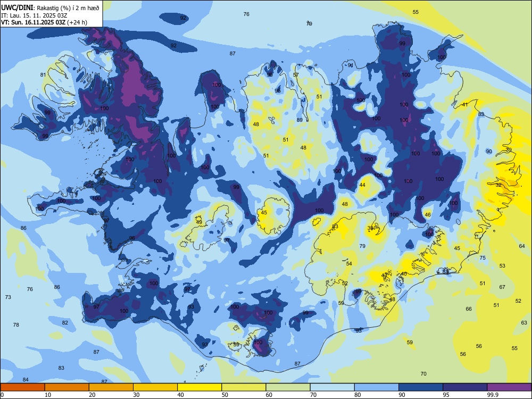Click the humidity value '75' off the southeast coast

click(483, 258)
